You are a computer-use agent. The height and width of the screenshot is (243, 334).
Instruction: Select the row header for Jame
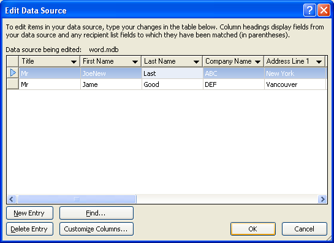point(13,84)
